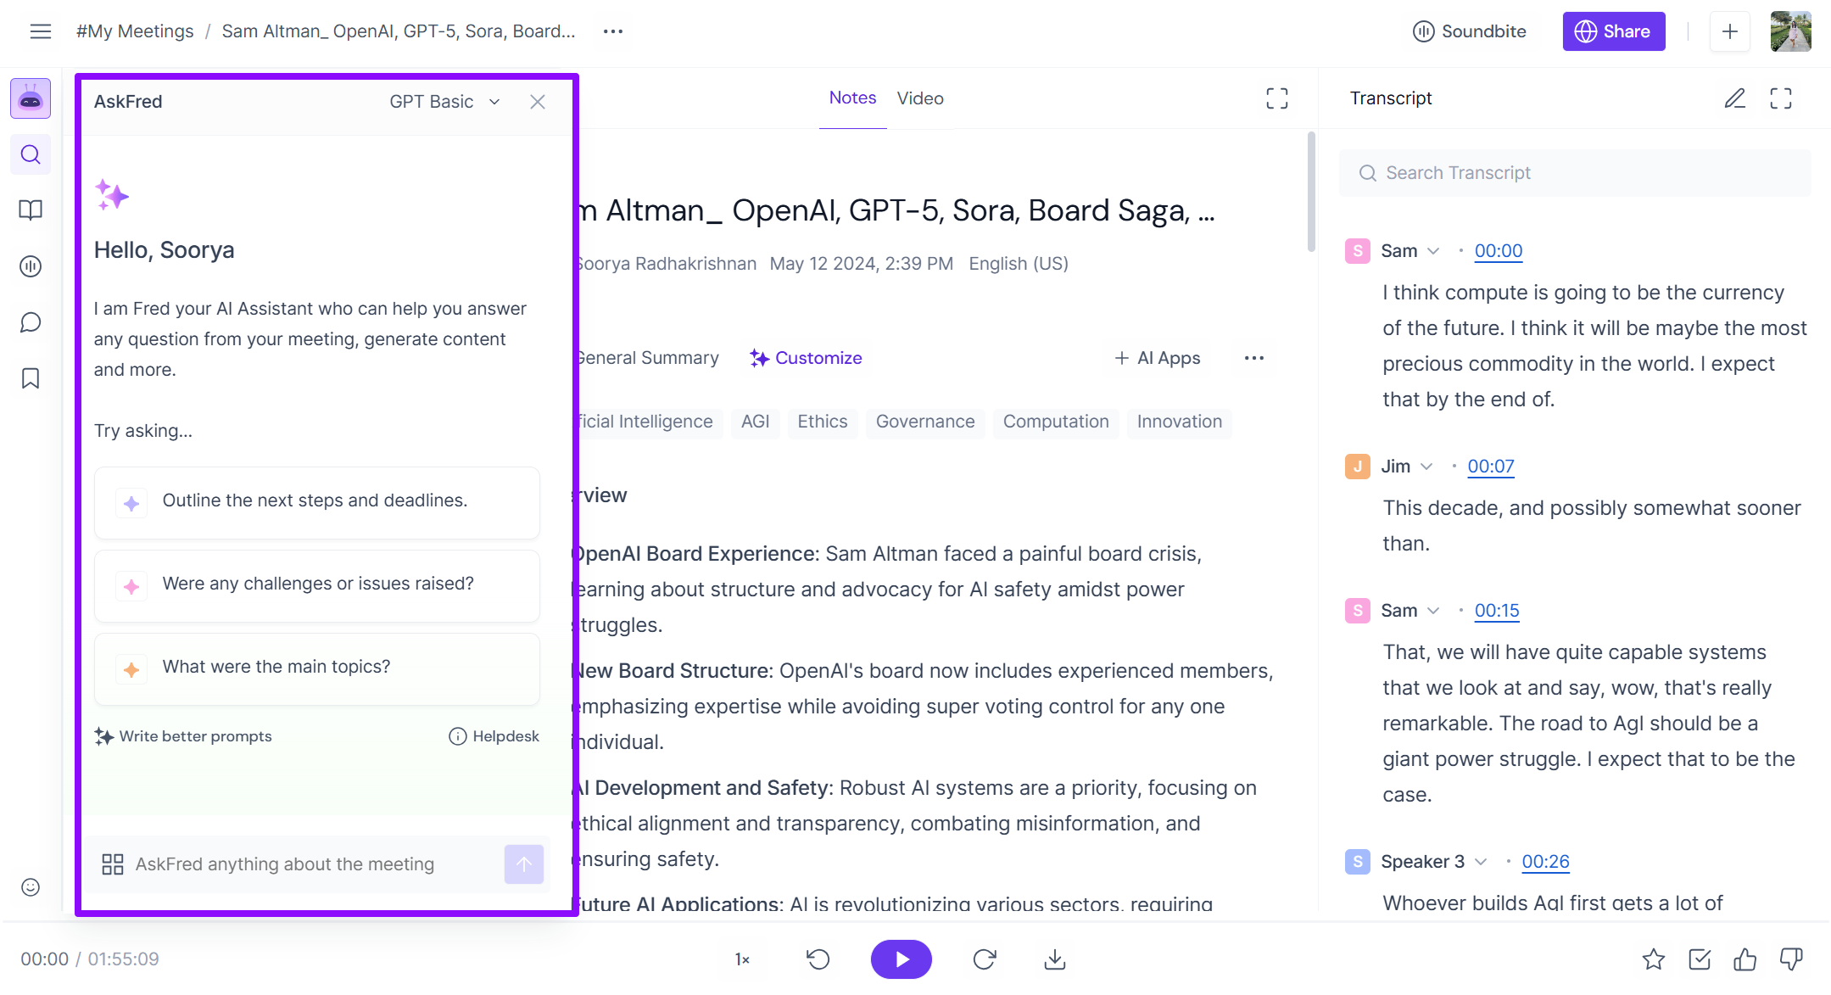Image resolution: width=1831 pixels, height=995 pixels.
Task: Toggle the thumbs down feedback icon
Action: click(1790, 959)
